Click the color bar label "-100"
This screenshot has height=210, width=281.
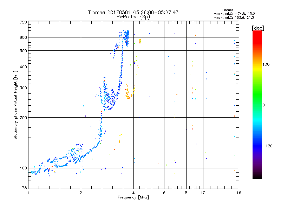click(268, 146)
